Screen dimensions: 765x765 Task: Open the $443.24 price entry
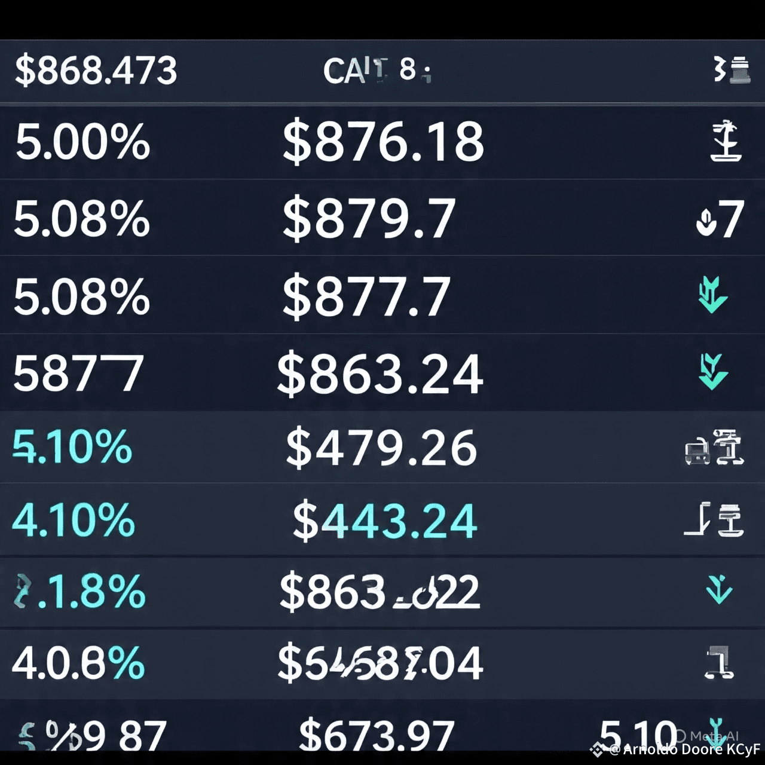384,521
